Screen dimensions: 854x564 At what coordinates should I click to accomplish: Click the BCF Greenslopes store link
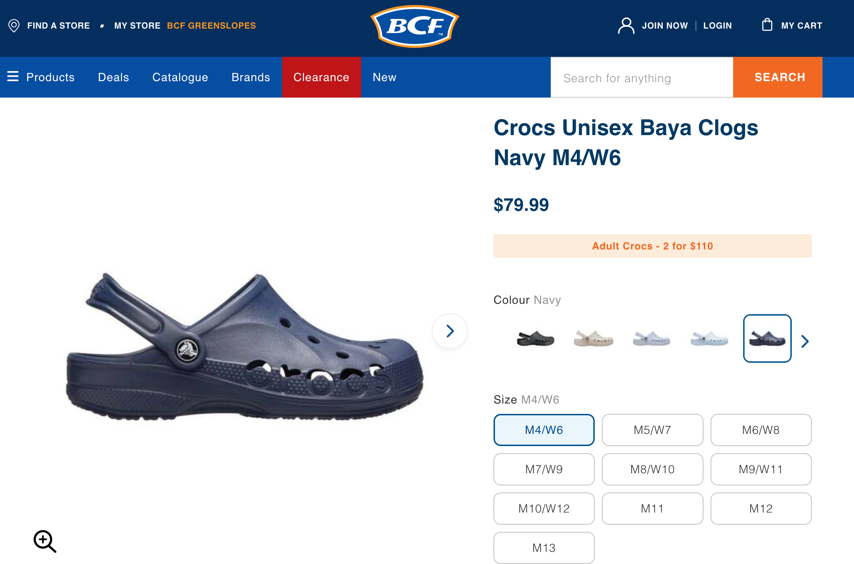pyautogui.click(x=211, y=25)
